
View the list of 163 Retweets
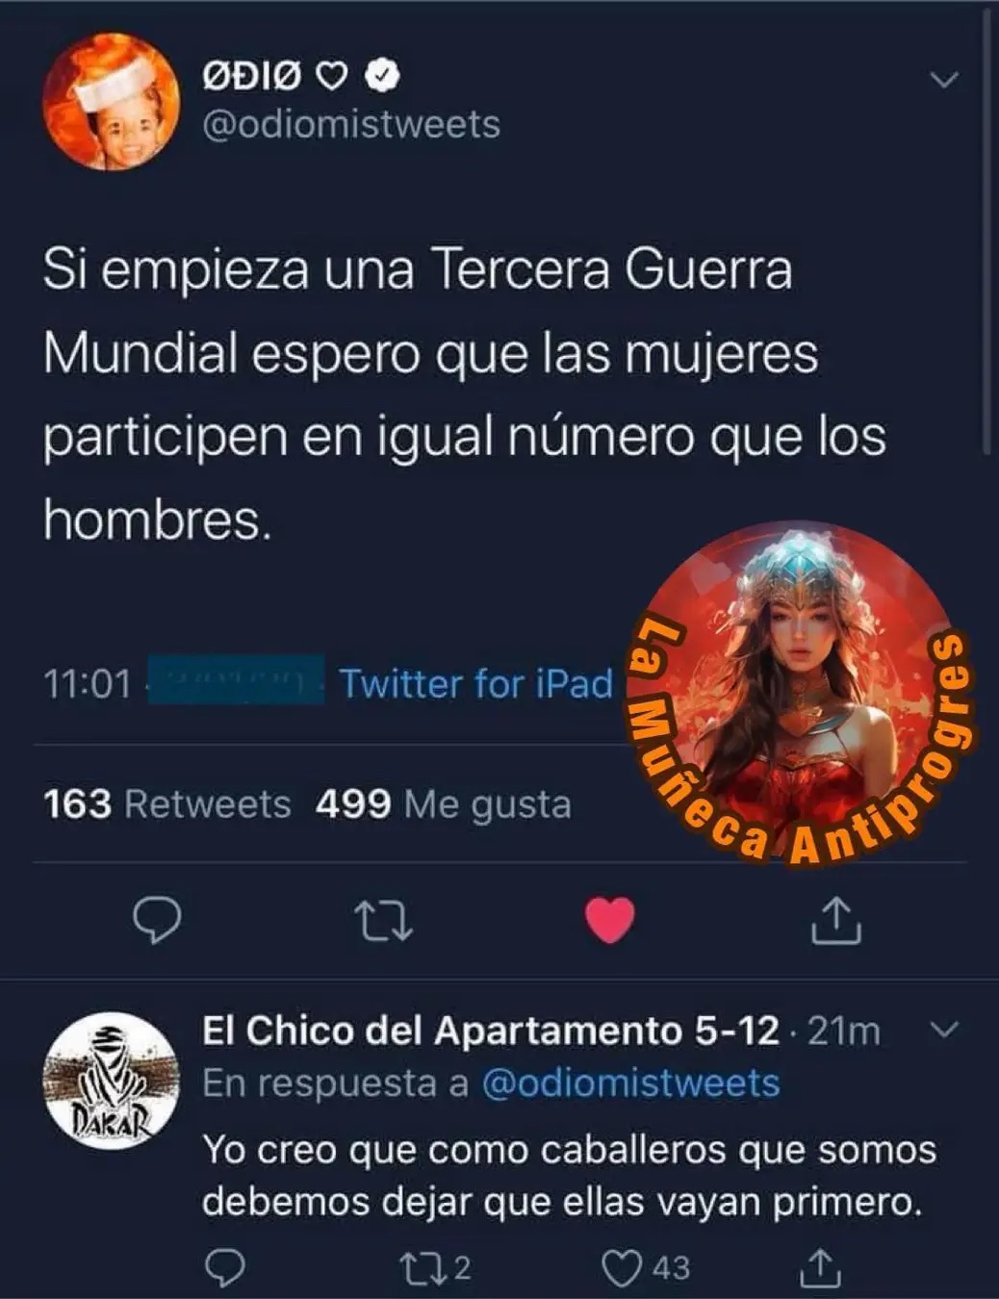(167, 803)
